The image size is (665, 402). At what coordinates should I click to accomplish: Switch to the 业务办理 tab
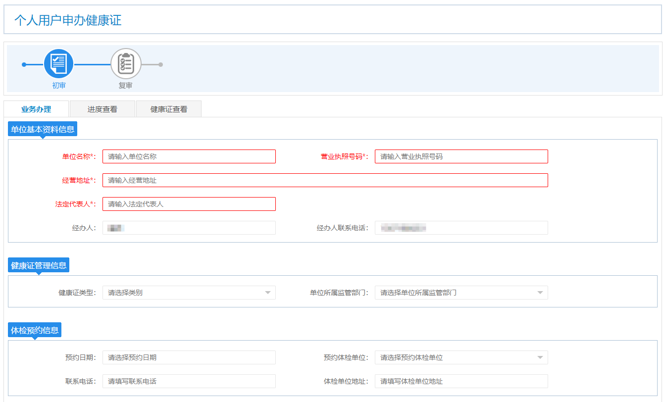click(x=36, y=109)
